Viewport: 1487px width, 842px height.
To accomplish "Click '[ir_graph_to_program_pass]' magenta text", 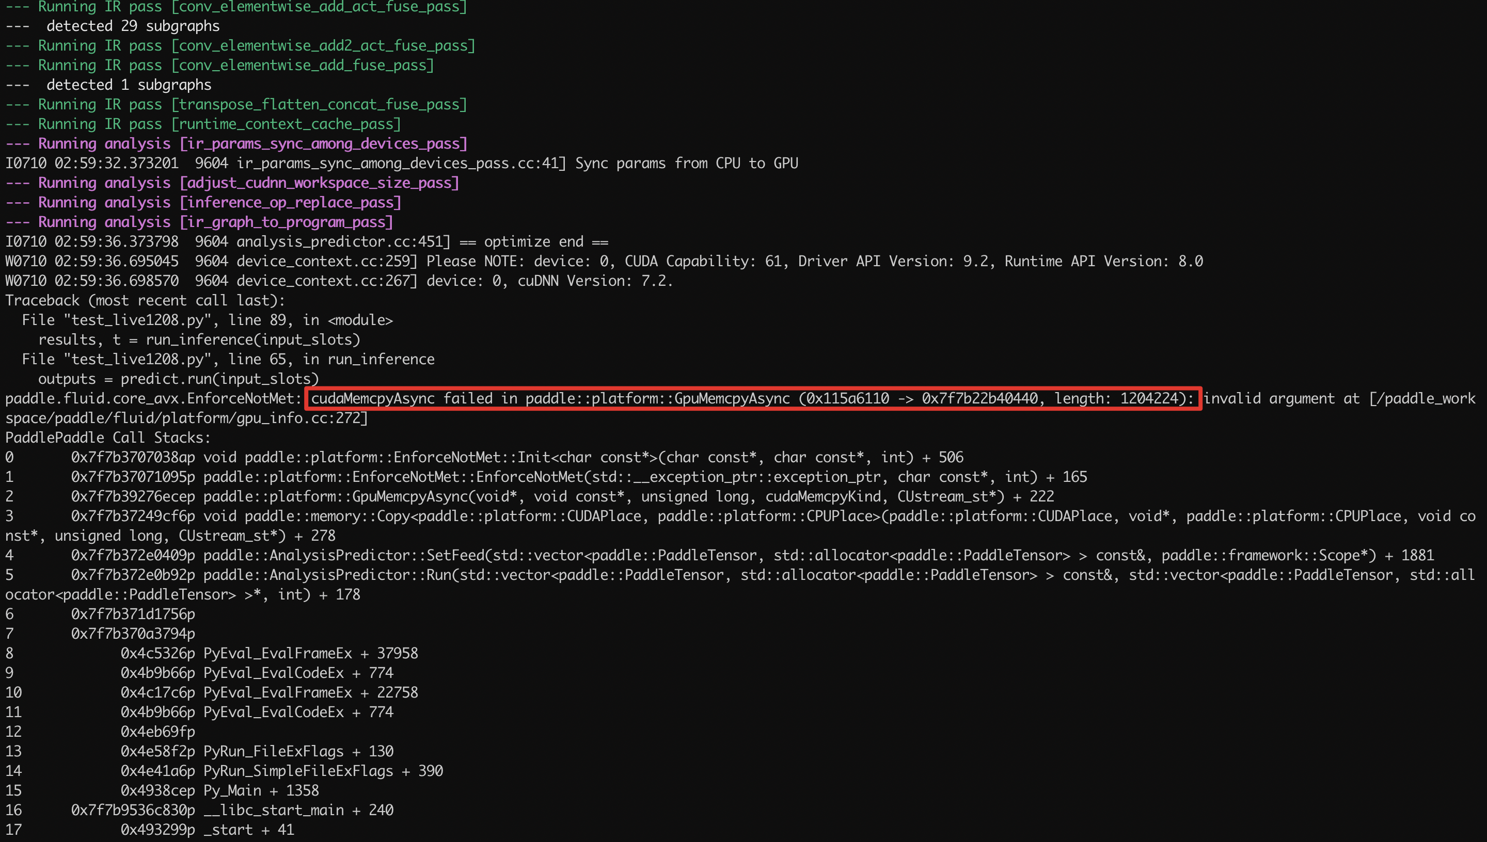I will (x=286, y=222).
